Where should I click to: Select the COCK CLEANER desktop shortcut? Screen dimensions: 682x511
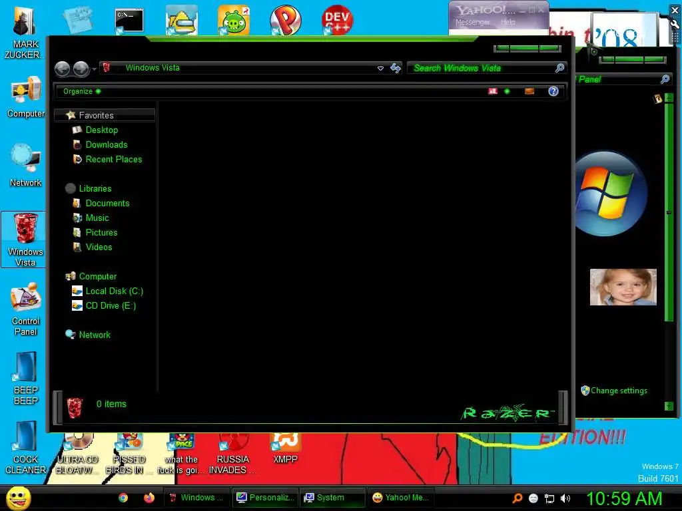coord(26,448)
